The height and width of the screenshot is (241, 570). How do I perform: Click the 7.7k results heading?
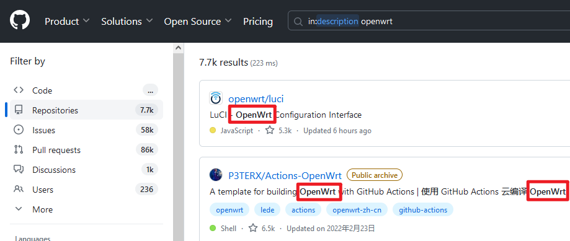(223, 63)
